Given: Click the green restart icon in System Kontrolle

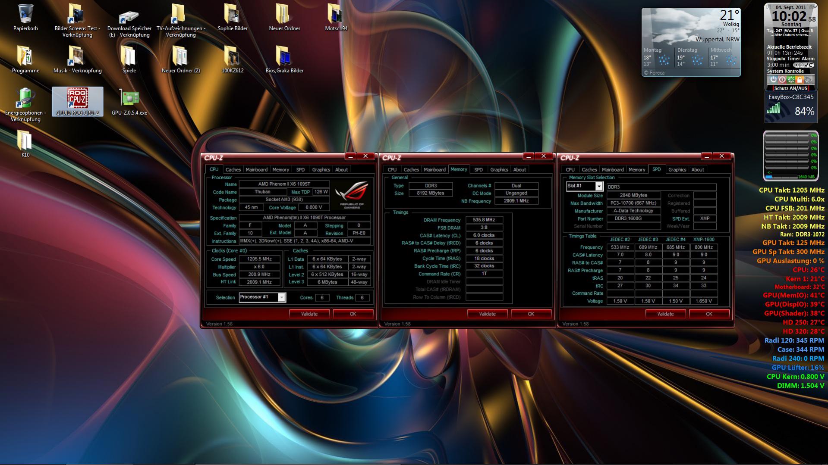Looking at the screenshot, I should click(791, 80).
